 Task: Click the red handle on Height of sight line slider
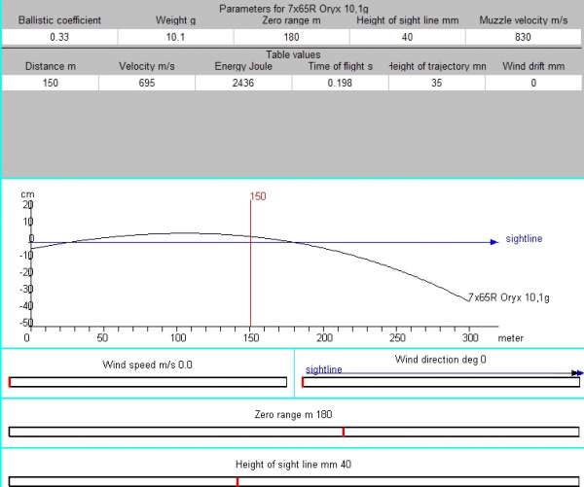pyautogui.click(x=237, y=481)
